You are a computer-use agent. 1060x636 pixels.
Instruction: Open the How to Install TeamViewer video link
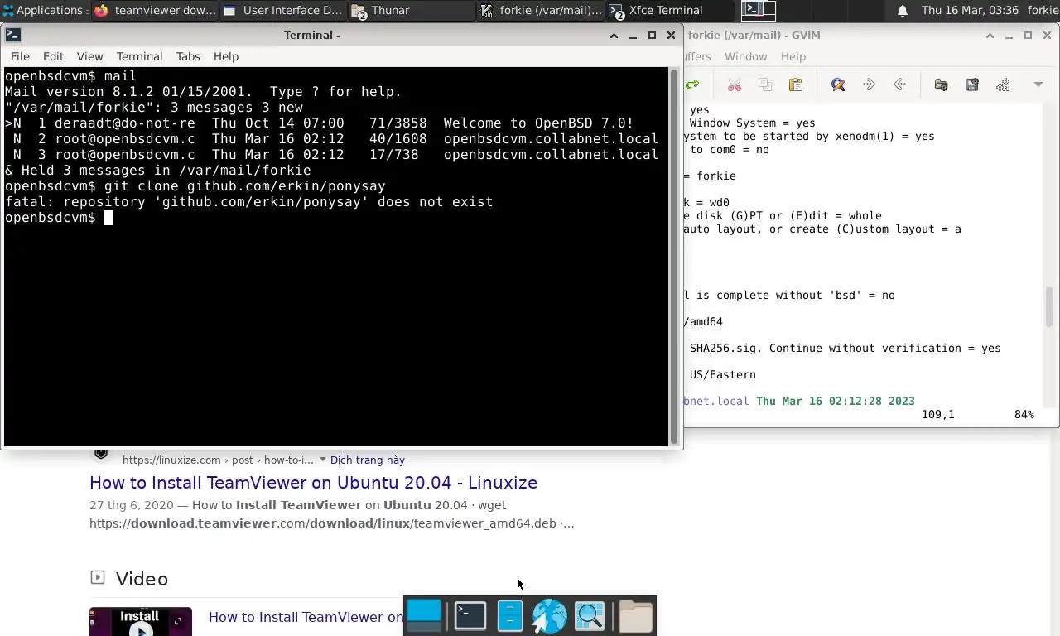pos(306,617)
